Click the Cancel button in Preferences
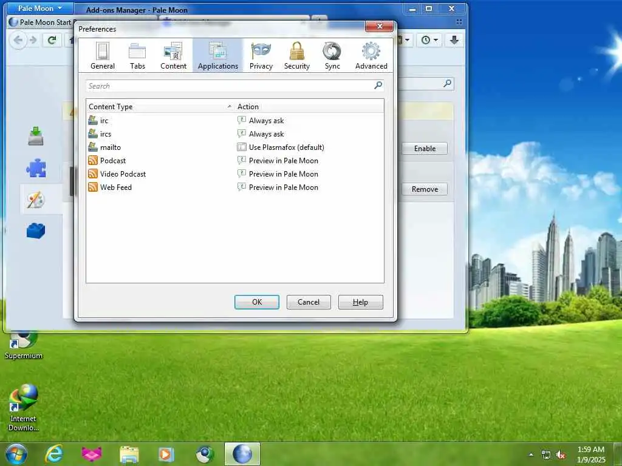The width and height of the screenshot is (622, 466). (x=309, y=302)
